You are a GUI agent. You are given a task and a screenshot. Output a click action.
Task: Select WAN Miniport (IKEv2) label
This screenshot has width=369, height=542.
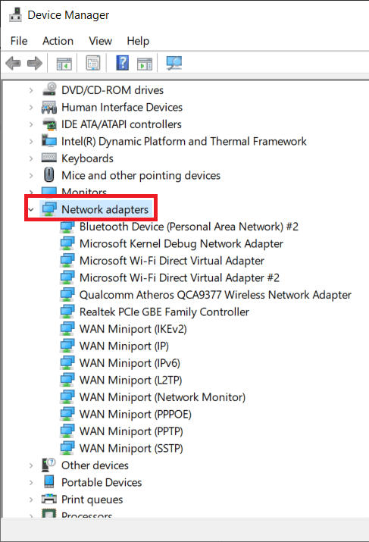pos(133,329)
